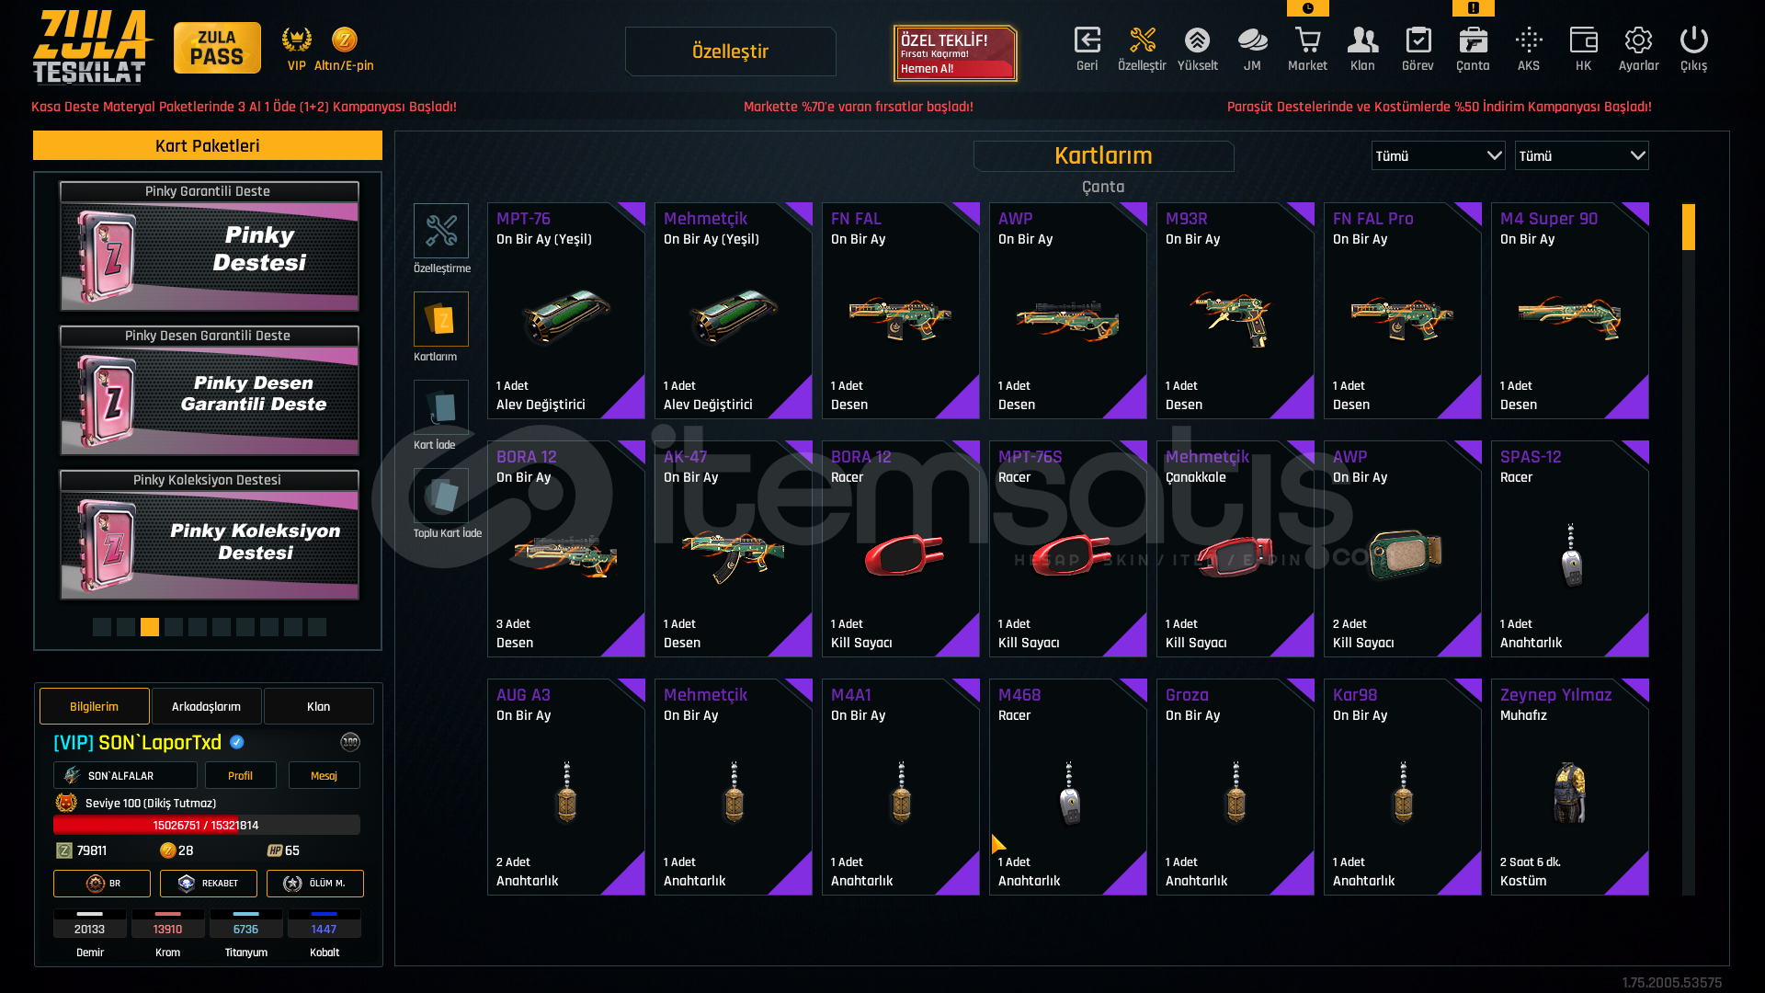Click the Profil button
The height and width of the screenshot is (993, 1765).
pos(240,775)
